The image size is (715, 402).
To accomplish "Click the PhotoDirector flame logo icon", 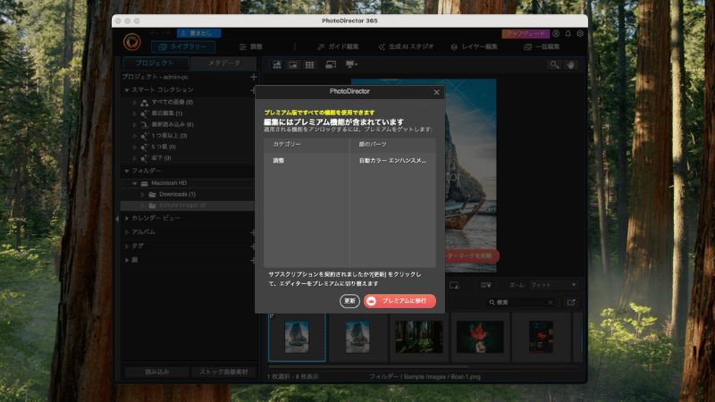I will pos(132,42).
